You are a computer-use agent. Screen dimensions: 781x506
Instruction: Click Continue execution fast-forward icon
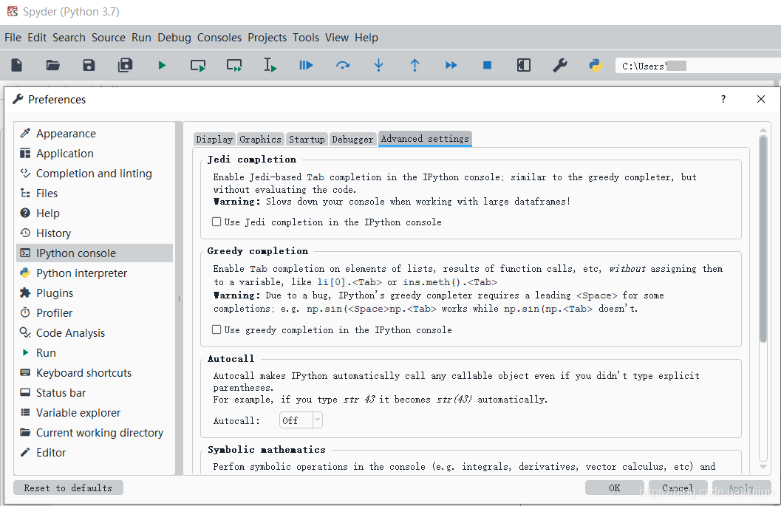pos(451,65)
